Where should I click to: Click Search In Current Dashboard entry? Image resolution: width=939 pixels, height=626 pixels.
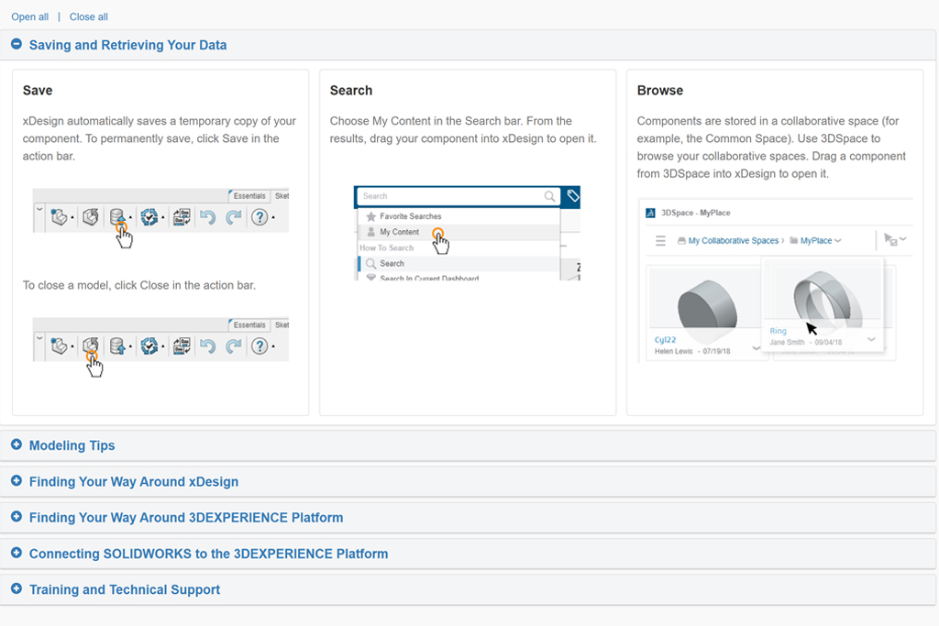[458, 277]
